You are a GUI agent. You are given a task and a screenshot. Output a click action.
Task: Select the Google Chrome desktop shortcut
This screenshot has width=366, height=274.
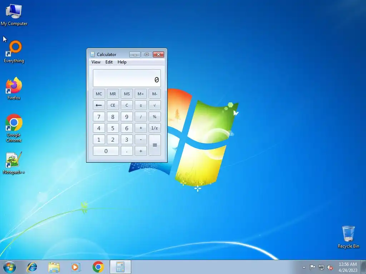(x=14, y=128)
